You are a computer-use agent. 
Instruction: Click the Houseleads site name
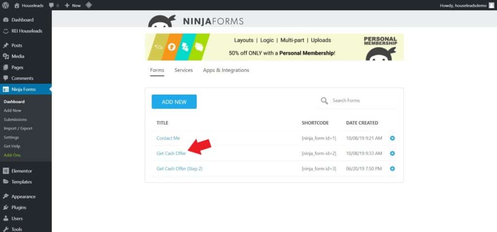pyautogui.click(x=33, y=5)
